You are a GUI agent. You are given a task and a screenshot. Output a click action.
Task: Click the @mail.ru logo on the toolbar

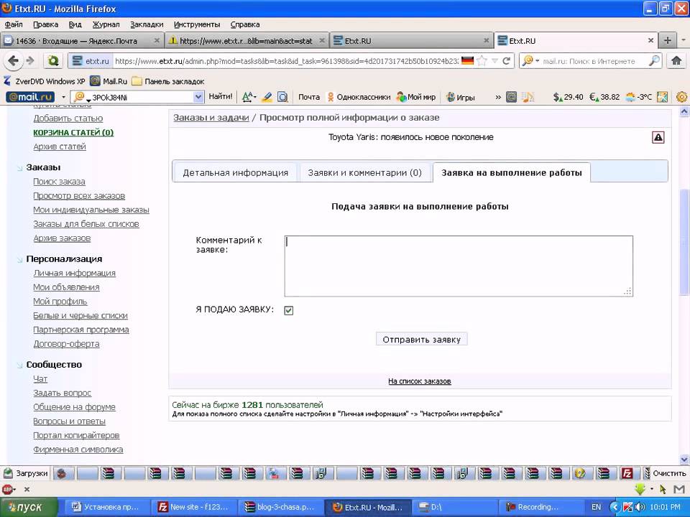click(x=30, y=97)
